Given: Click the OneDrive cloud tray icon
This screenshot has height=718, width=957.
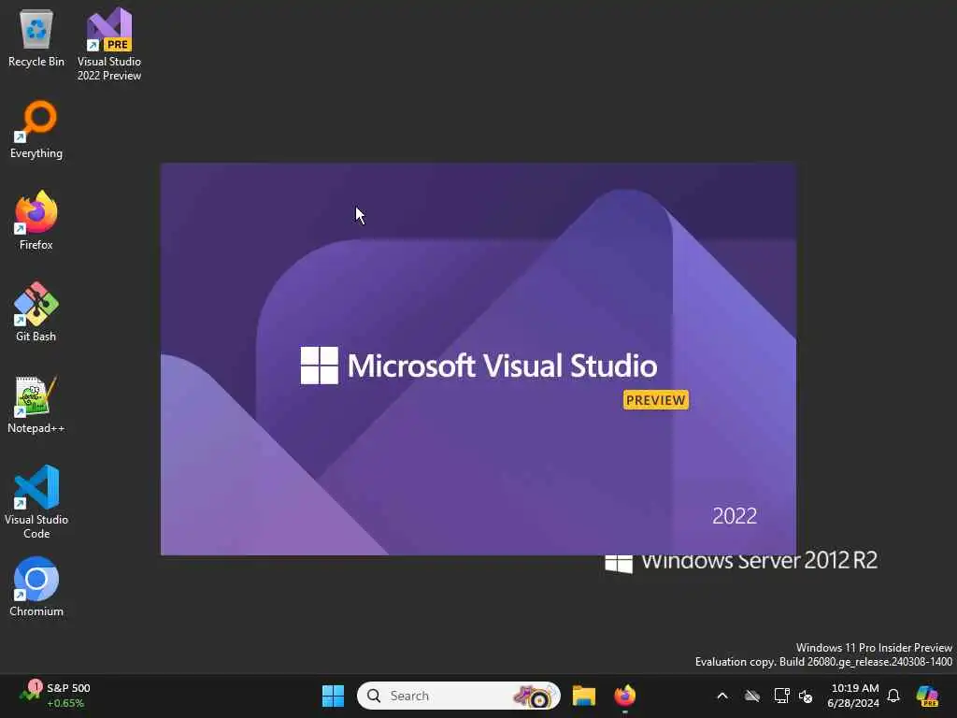Looking at the screenshot, I should (x=752, y=696).
